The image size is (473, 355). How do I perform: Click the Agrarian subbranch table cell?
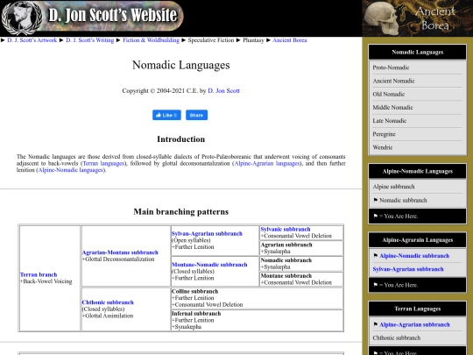301,248
